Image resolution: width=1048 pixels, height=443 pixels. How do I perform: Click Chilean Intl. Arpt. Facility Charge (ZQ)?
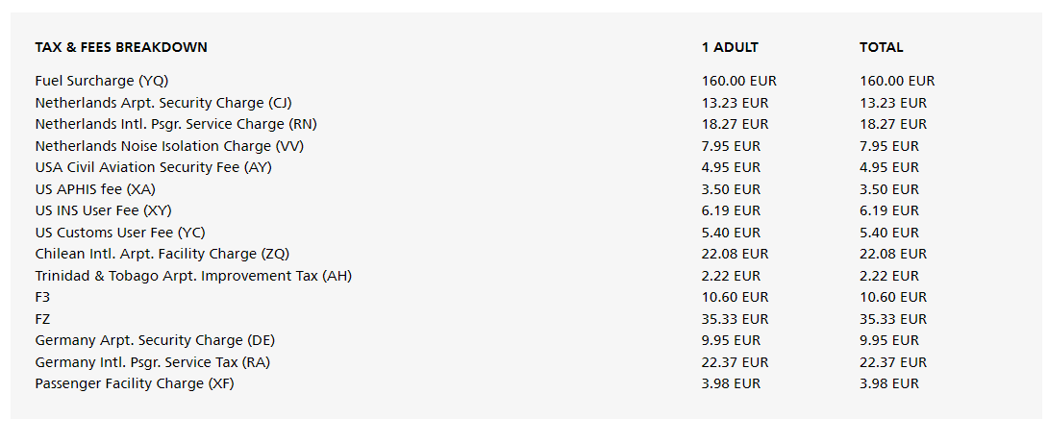(x=162, y=254)
